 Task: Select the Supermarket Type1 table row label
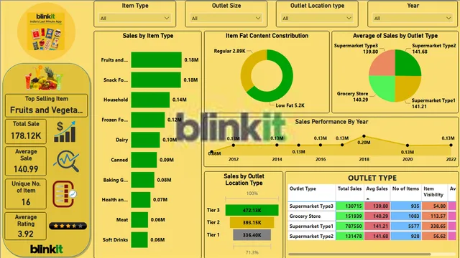(x=311, y=226)
